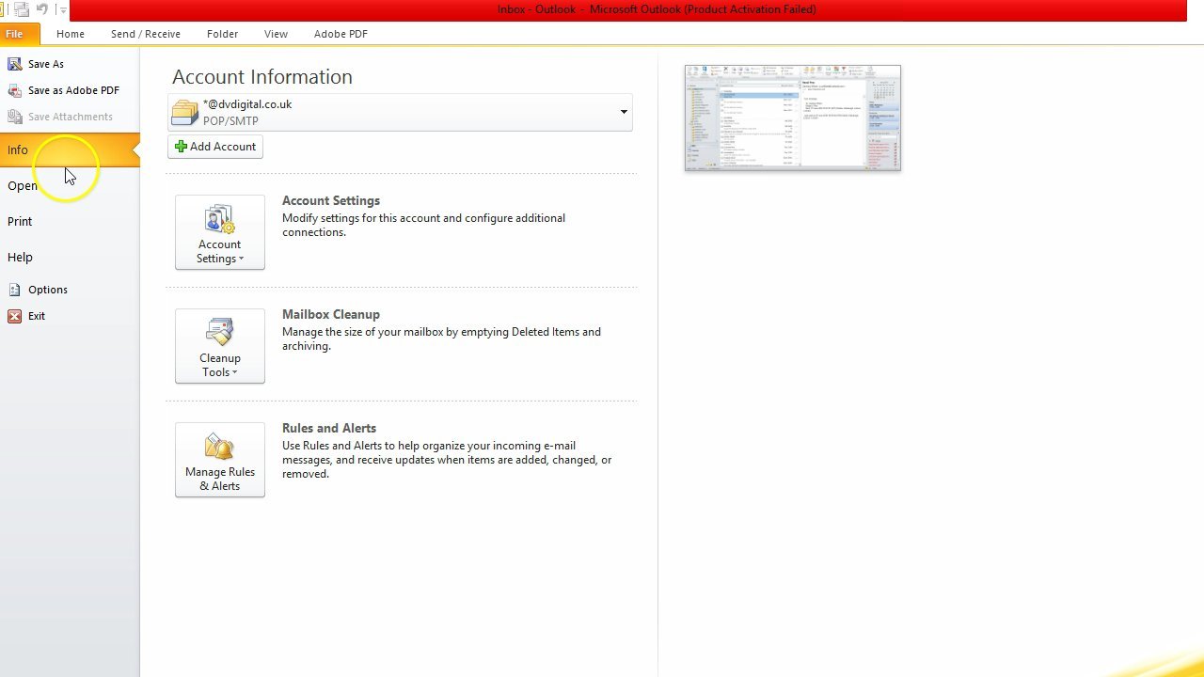Open the Adobe PDF tab

coord(341,34)
